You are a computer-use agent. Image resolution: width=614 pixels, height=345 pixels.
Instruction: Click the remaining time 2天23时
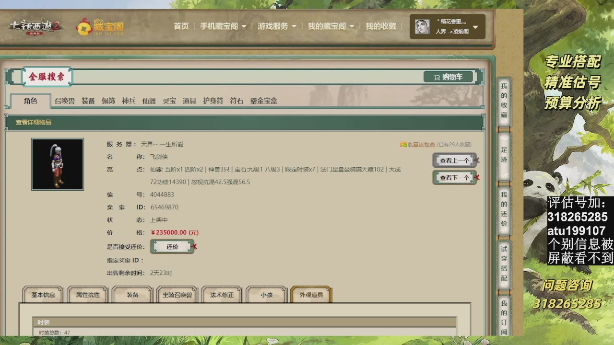(x=161, y=273)
